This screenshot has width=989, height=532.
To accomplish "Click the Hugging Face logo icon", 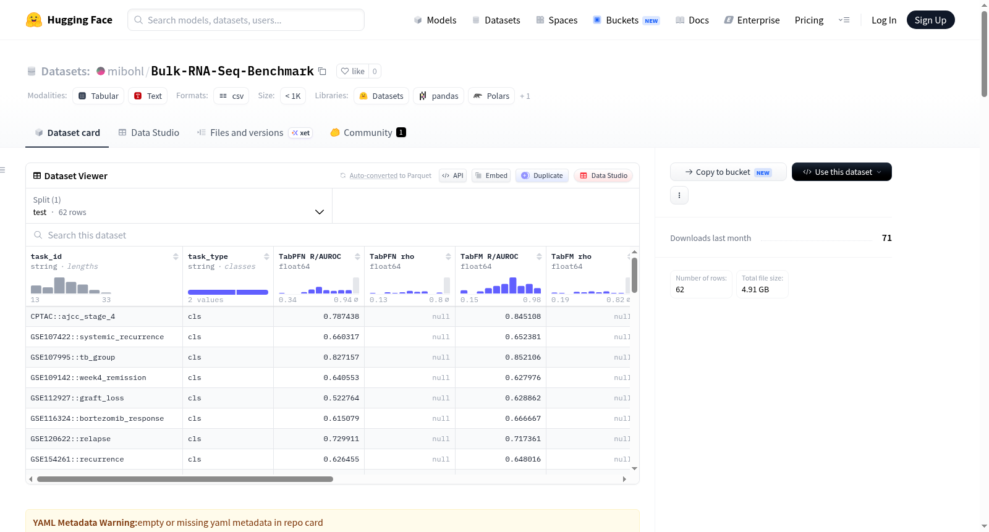I will pyautogui.click(x=34, y=20).
